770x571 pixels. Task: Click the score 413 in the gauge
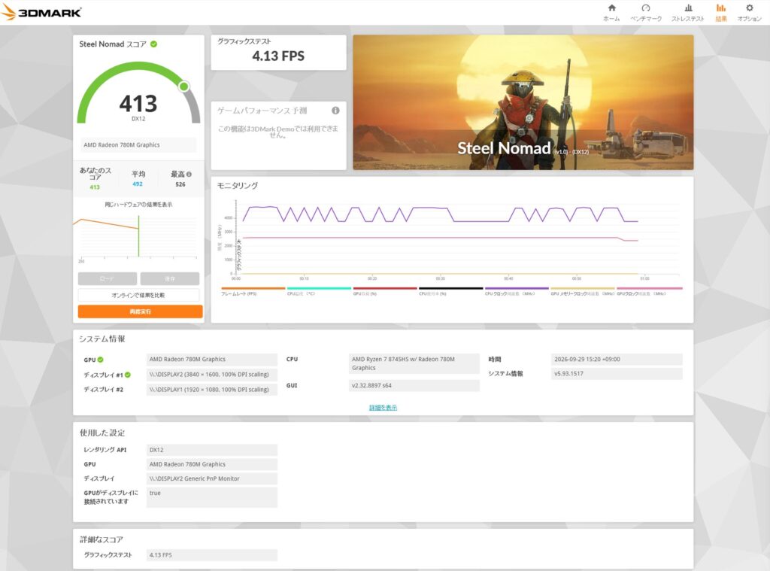coord(138,104)
